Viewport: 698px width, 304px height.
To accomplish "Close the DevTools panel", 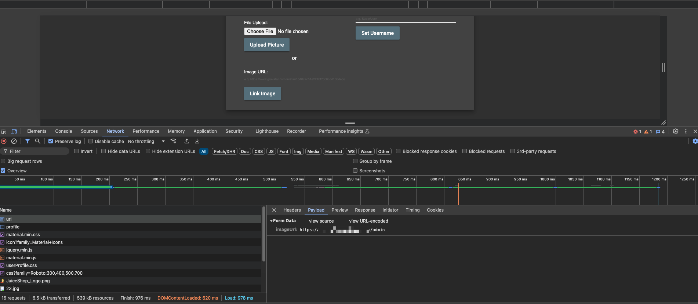I will 695,131.
